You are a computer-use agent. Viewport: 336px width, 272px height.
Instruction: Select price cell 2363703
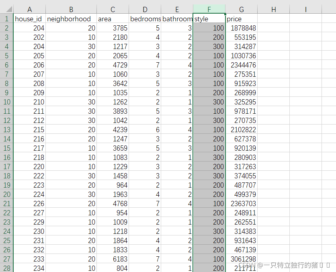[241, 203]
